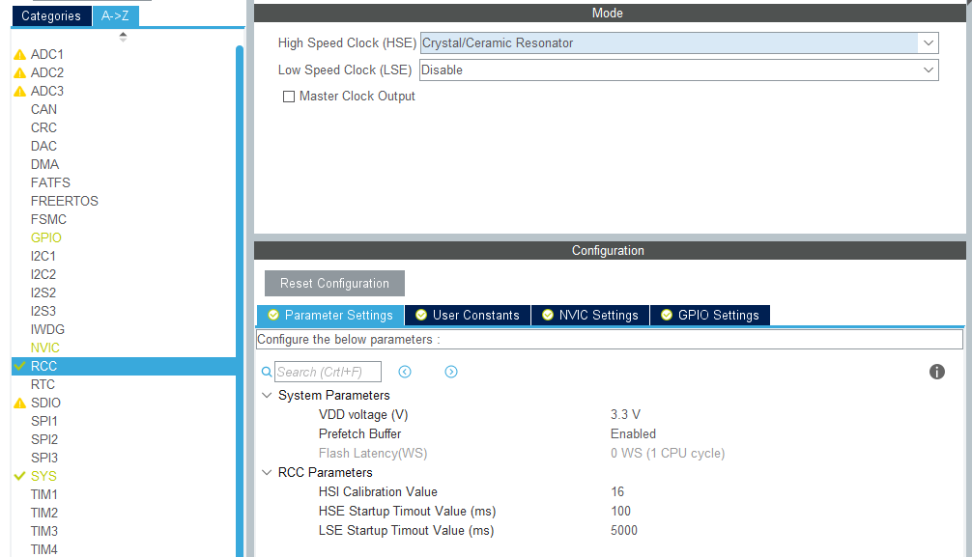The width and height of the screenshot is (972, 557).
Task: Select SPI3 in the peripheral list
Action: click(x=44, y=458)
